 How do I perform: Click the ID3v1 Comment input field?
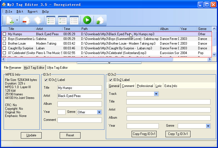pyautogui.click(x=80, y=120)
